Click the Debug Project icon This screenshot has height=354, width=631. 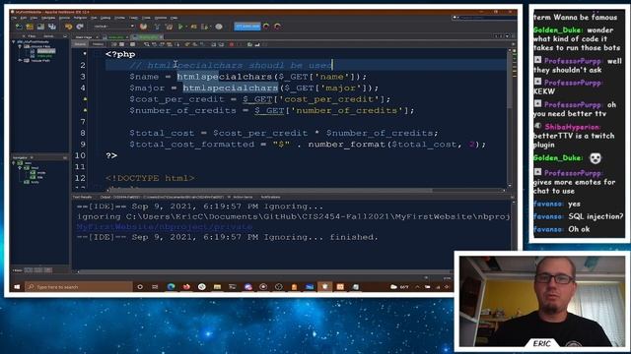(193, 27)
